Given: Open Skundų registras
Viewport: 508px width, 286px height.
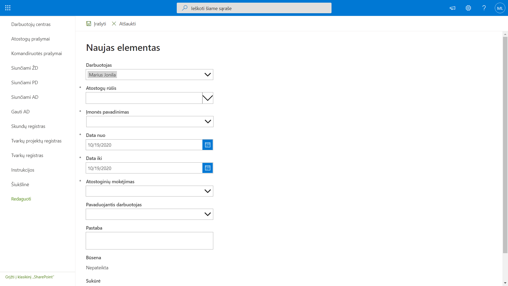Looking at the screenshot, I should (x=28, y=126).
